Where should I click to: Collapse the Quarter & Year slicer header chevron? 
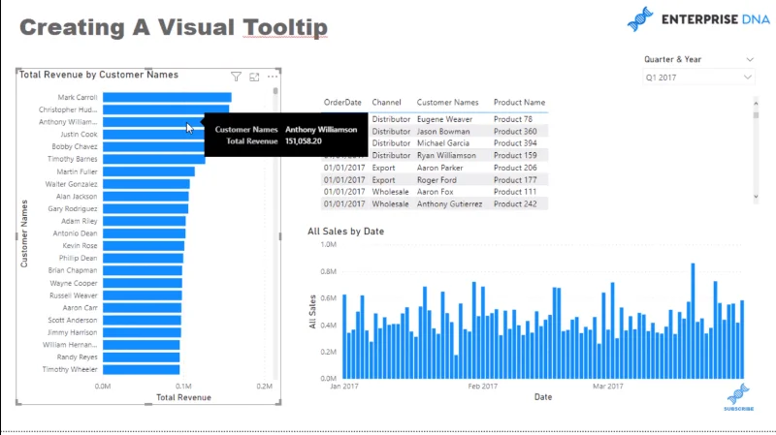tap(750, 59)
